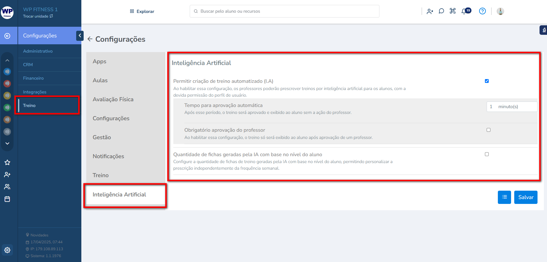This screenshot has height=262, width=547.
Task: Open the calendar icon in left sidebar
Action: pyautogui.click(x=7, y=199)
